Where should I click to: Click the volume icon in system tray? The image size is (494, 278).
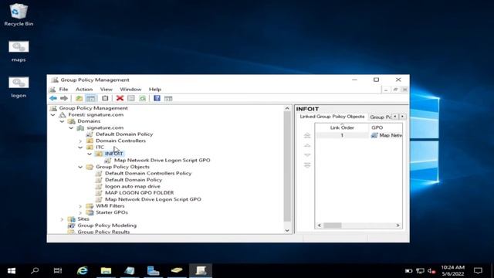[431, 271]
